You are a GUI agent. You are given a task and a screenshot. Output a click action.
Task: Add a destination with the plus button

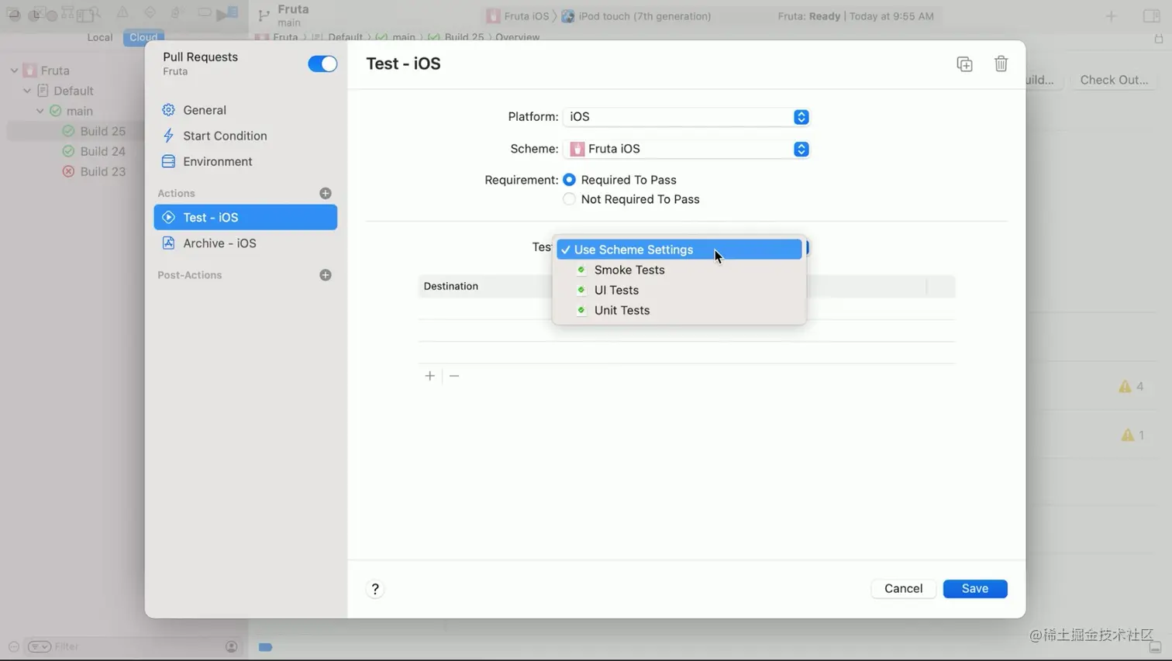click(429, 376)
